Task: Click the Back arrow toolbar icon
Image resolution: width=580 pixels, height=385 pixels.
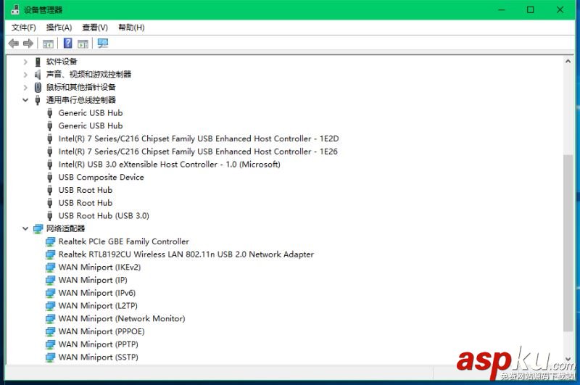Action: [14, 44]
